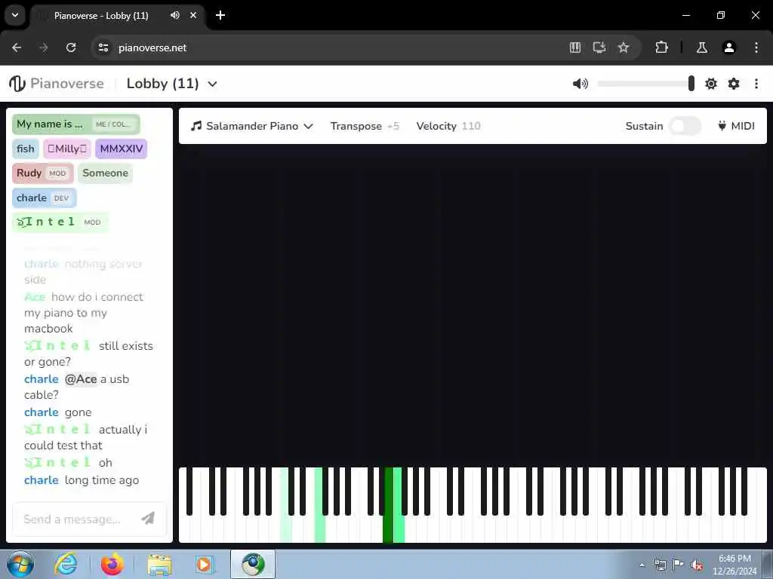773x579 pixels.
Task: Open the Windows Start button
Action: pos(20,564)
